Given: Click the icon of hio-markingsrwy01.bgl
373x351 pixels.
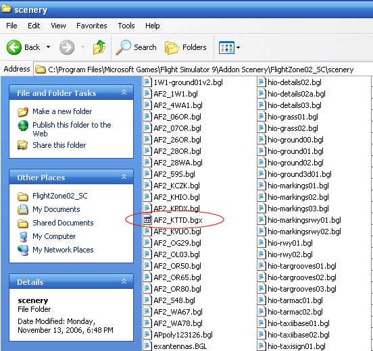Looking at the screenshot, I should click(x=262, y=219).
